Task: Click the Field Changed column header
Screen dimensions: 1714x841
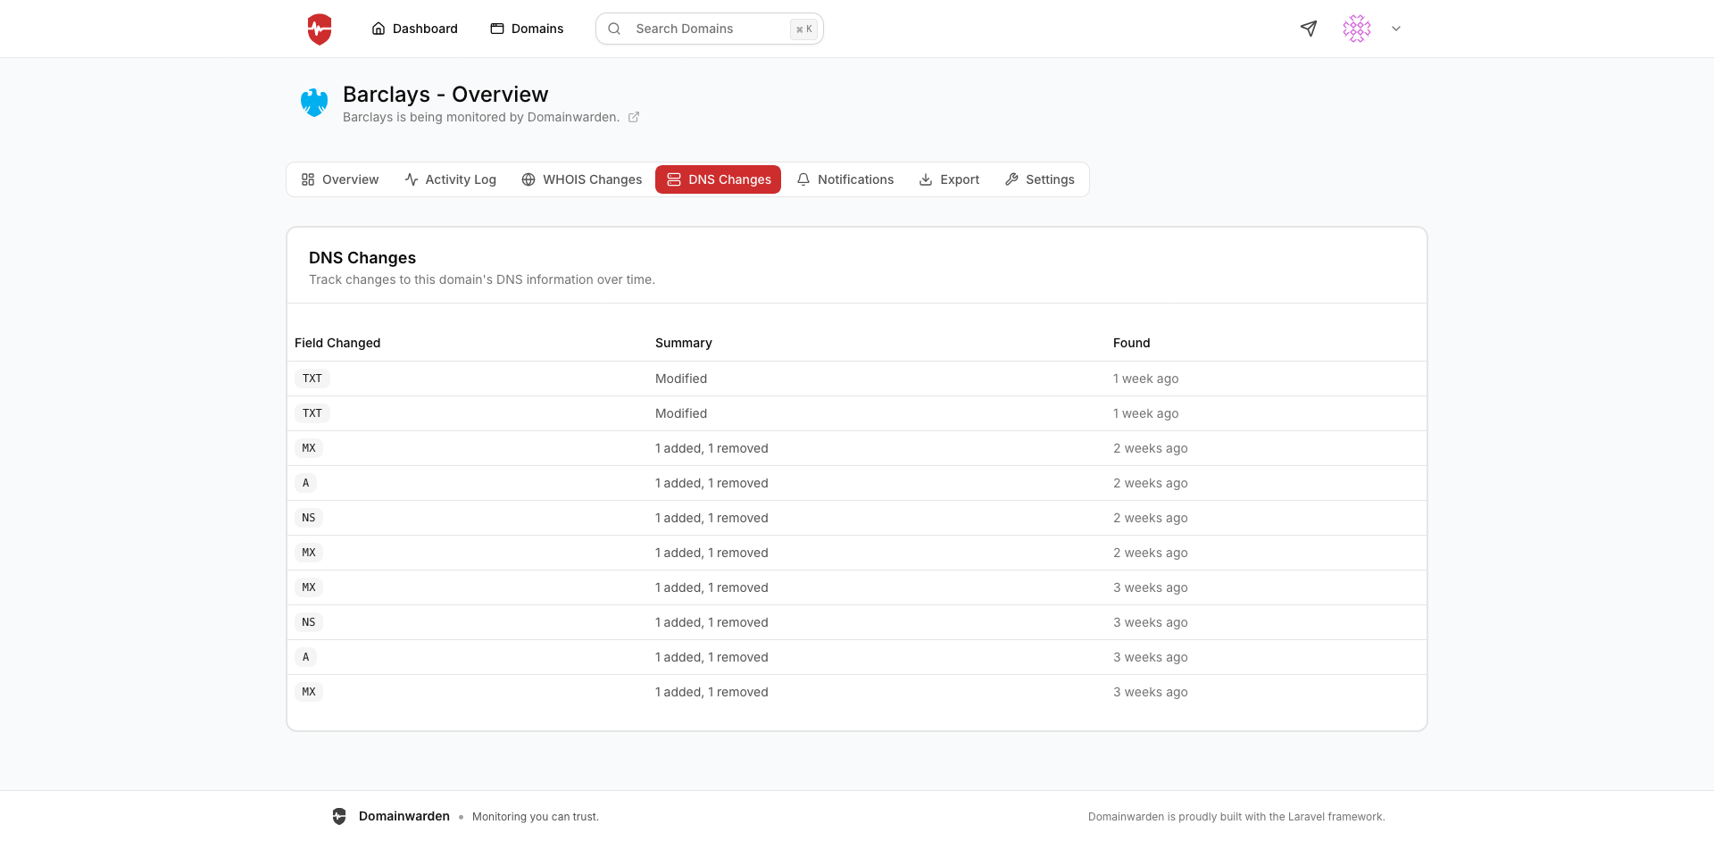Action: point(337,343)
